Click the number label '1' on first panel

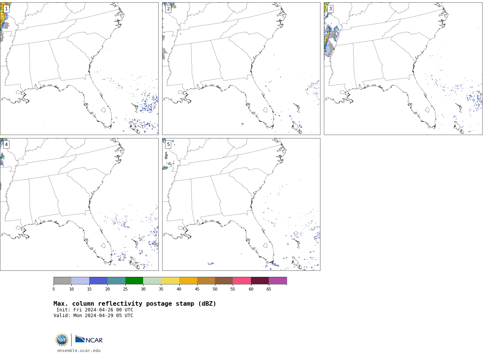point(6,9)
